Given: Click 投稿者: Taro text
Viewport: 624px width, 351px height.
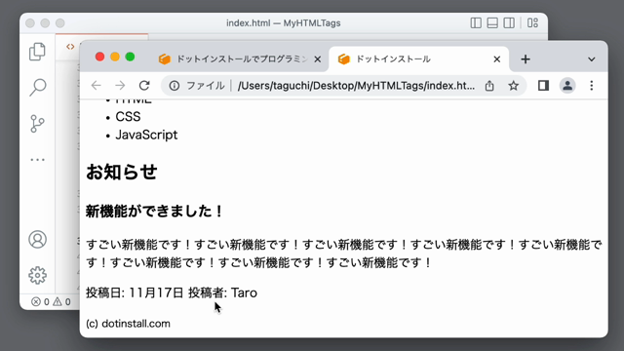Looking at the screenshot, I should pos(223,292).
